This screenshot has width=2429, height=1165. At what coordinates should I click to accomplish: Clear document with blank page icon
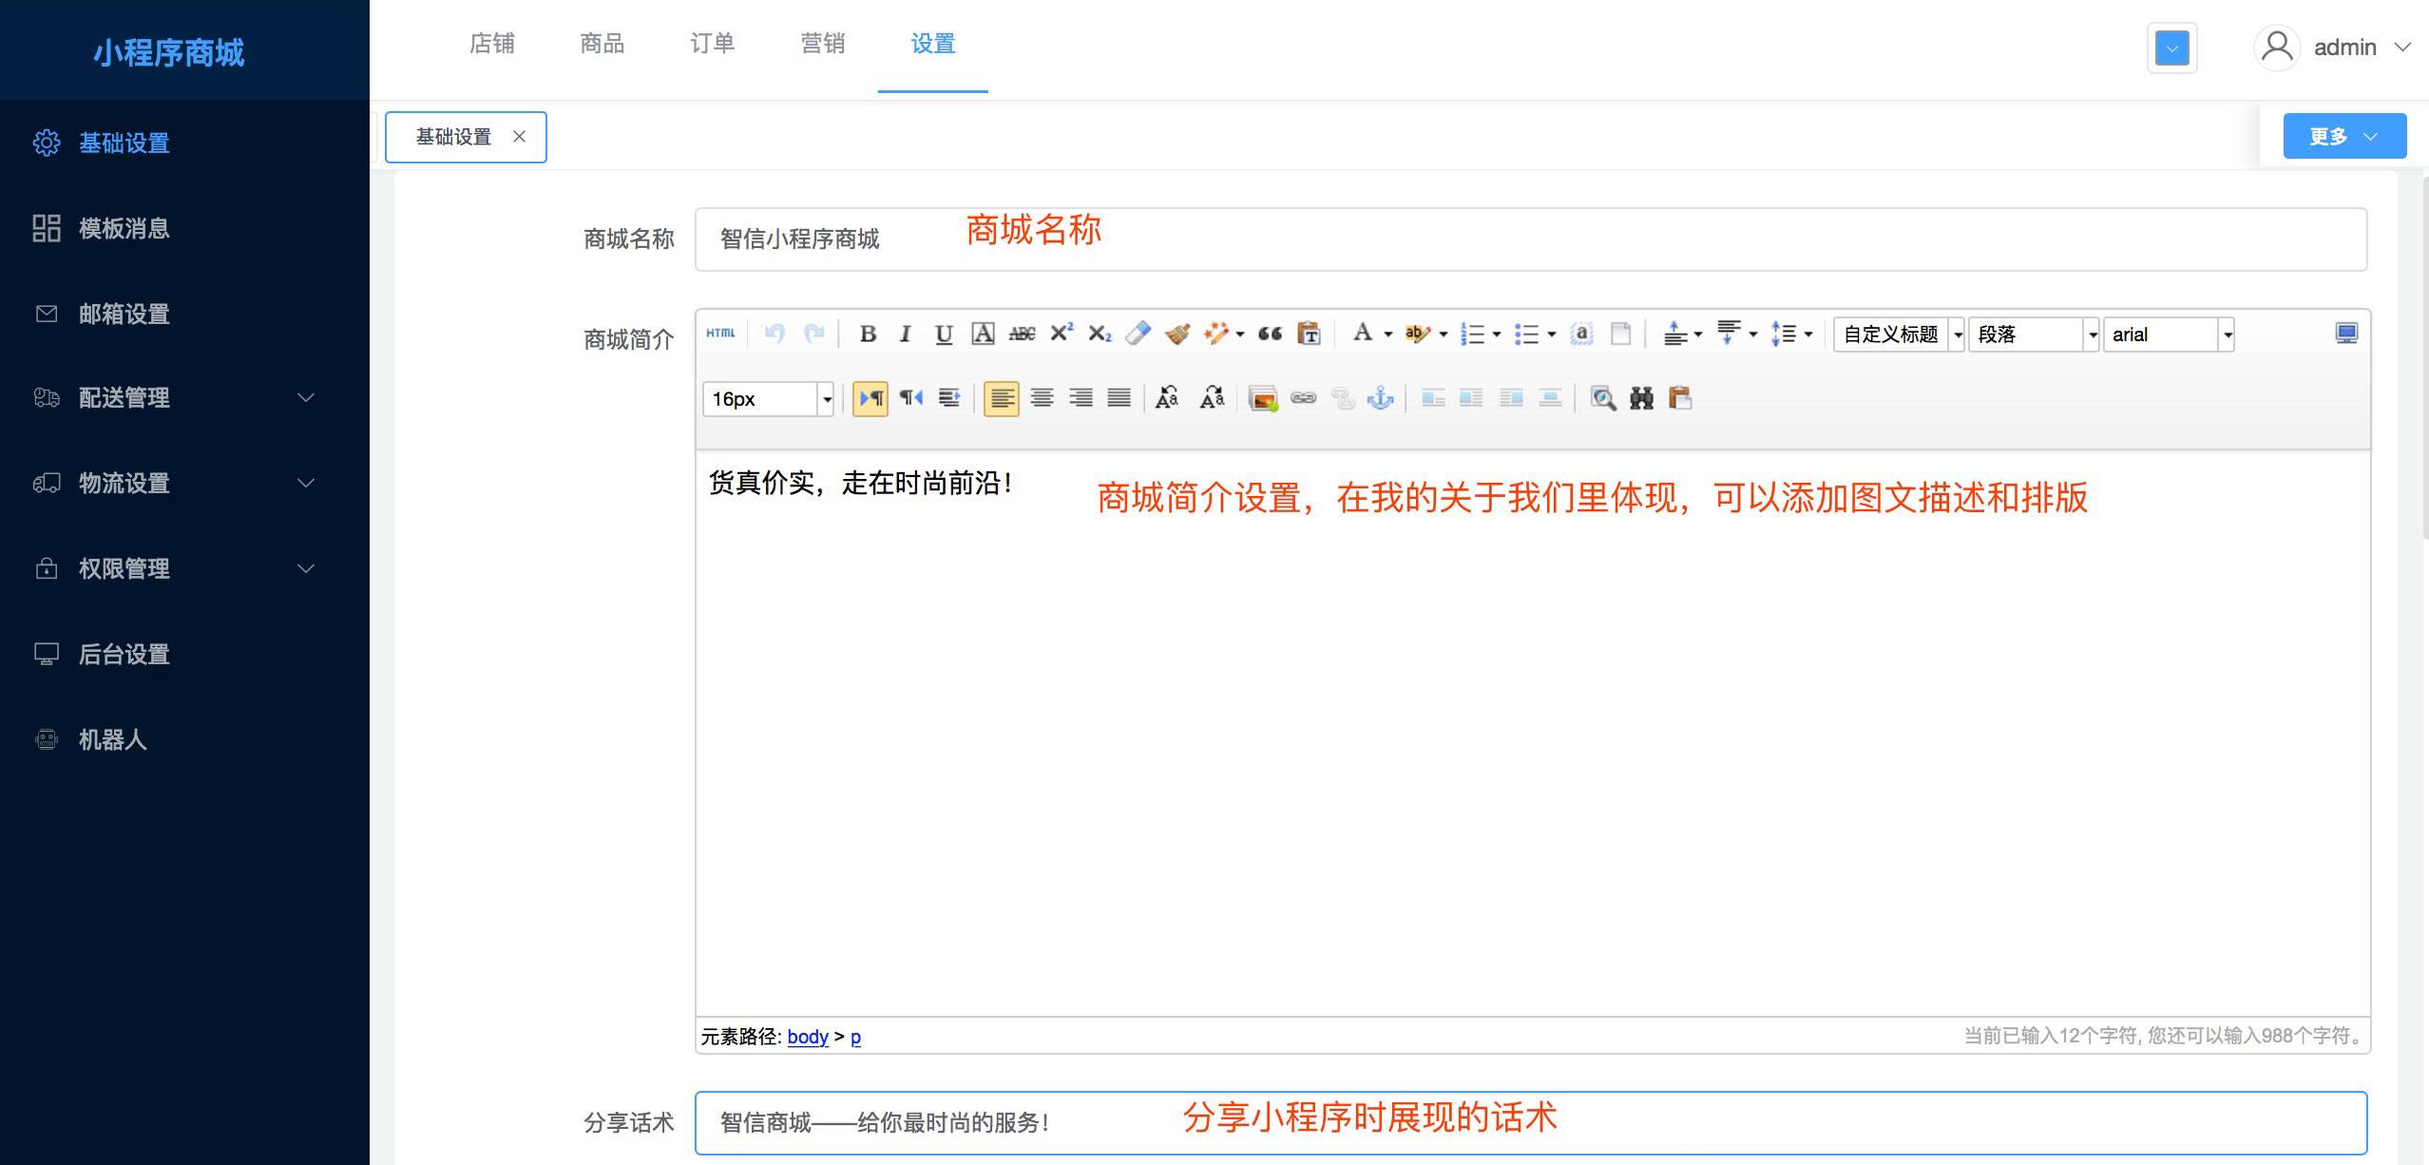pyautogui.click(x=1620, y=334)
